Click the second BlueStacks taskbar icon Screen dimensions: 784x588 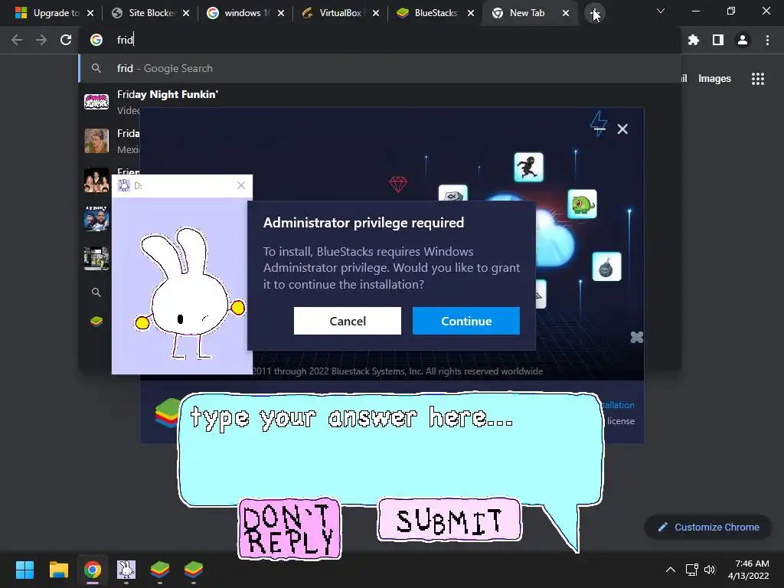coord(194,570)
